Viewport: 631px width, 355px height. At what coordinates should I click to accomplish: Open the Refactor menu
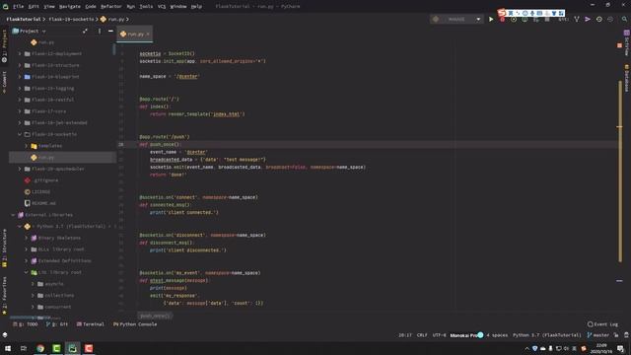pyautogui.click(x=111, y=7)
